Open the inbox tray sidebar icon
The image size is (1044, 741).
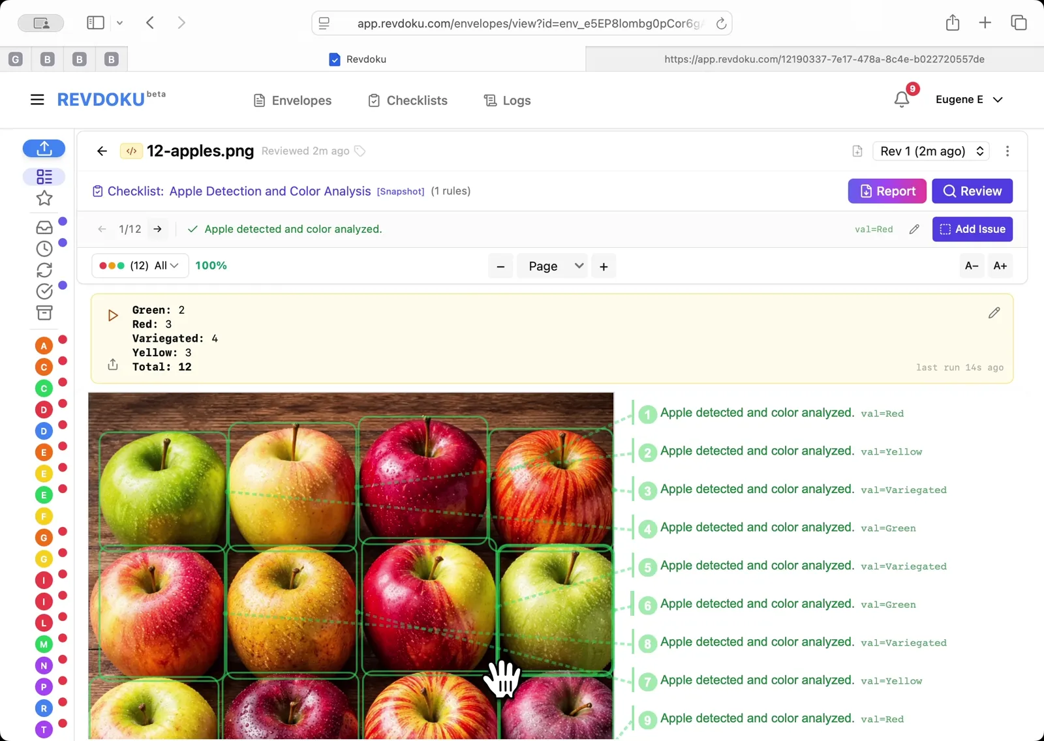(x=44, y=228)
